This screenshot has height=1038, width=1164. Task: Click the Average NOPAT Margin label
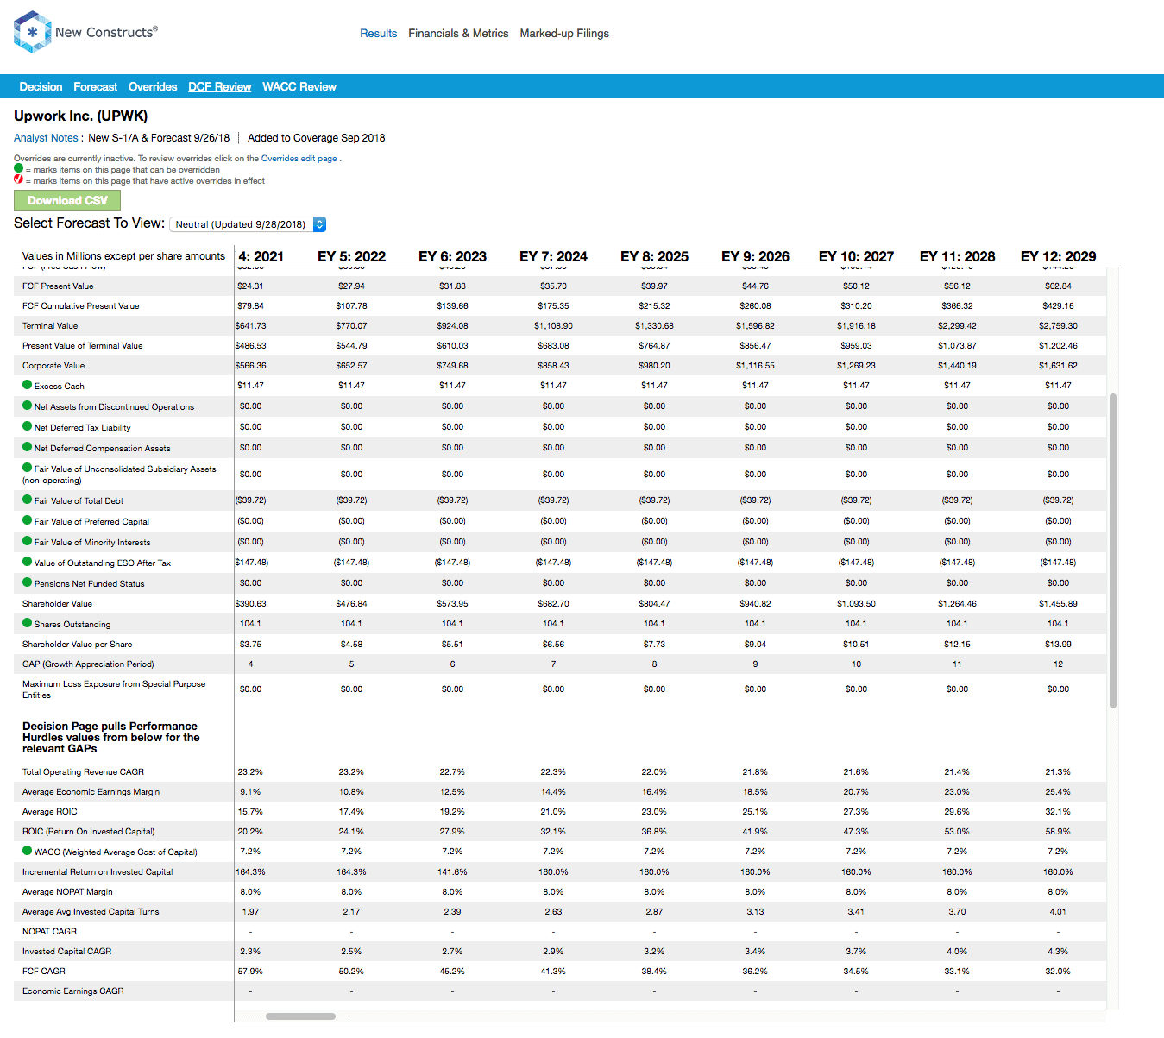tap(67, 892)
